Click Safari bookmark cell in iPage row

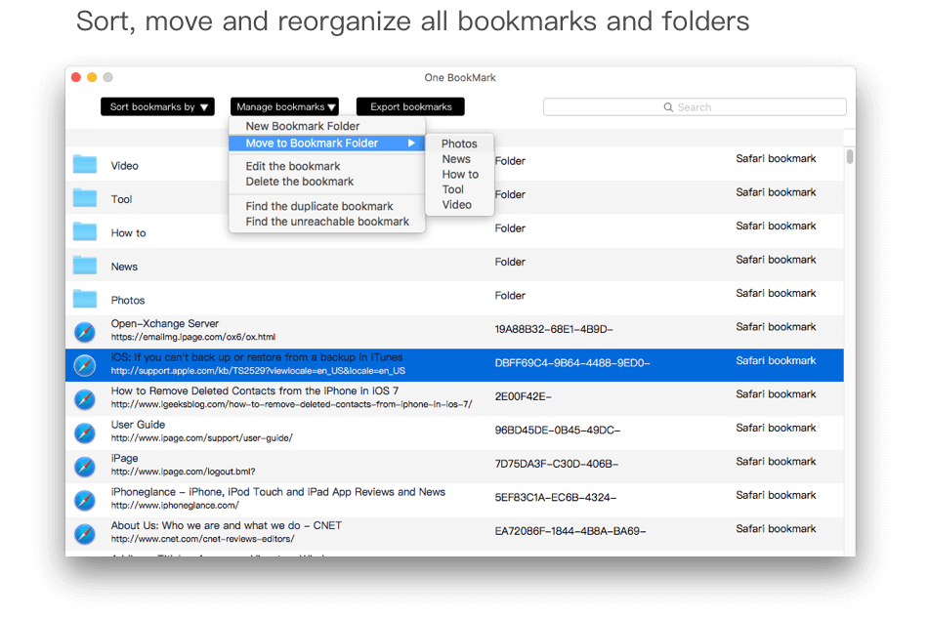coord(776,462)
